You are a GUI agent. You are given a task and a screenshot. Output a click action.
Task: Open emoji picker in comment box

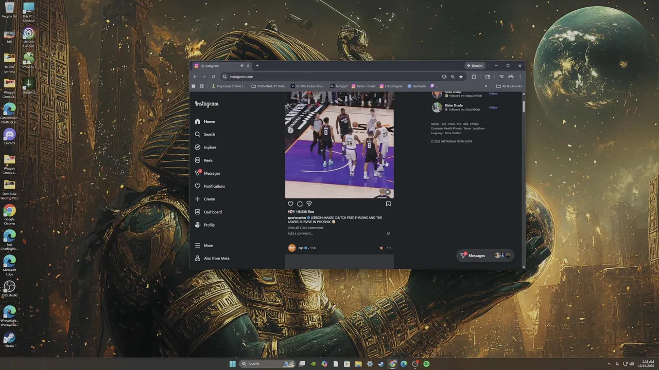point(388,233)
